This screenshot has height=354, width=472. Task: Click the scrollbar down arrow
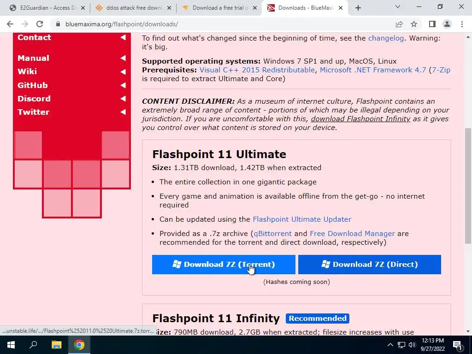(468, 331)
